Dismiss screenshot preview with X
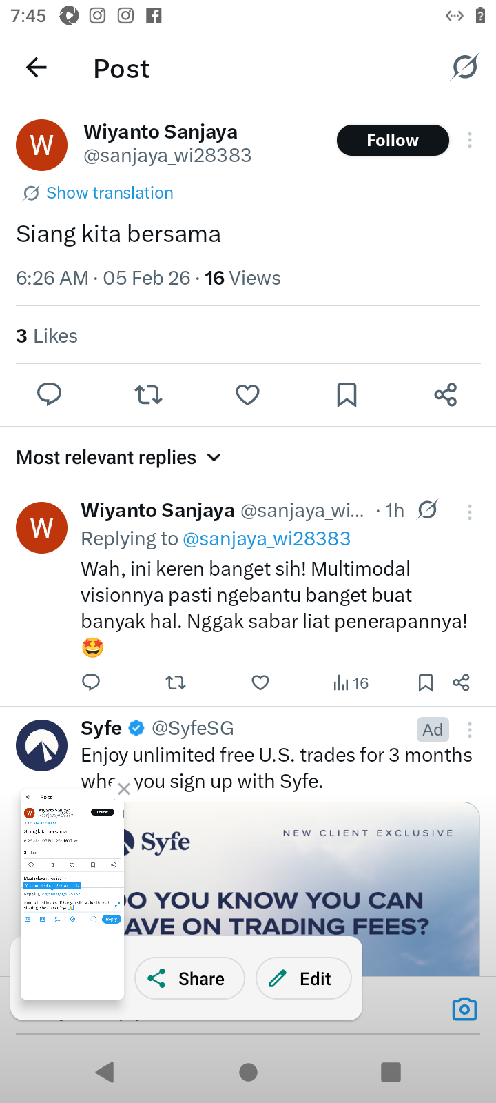 [124, 789]
